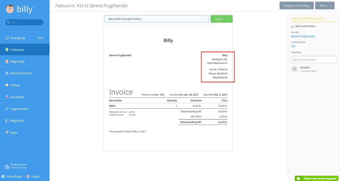The image size is (340, 181).
Task: Click the Regnskab accounting icon
Action: tap(7, 121)
